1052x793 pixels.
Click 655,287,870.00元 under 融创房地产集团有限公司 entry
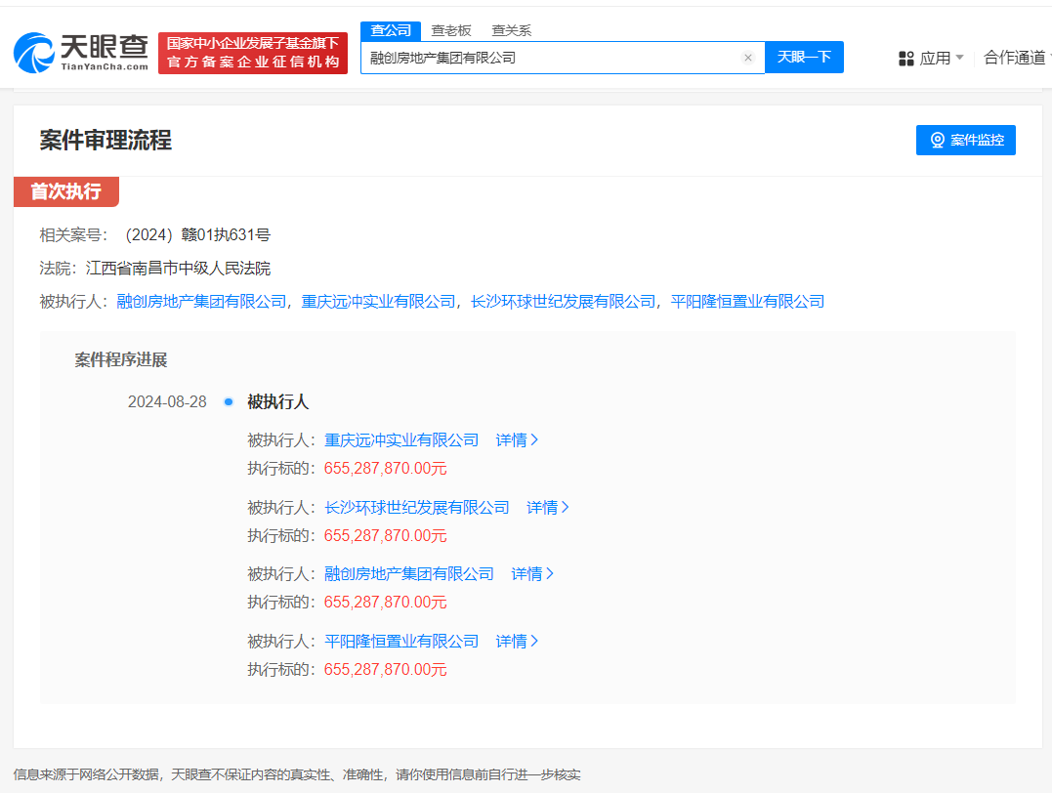[385, 602]
